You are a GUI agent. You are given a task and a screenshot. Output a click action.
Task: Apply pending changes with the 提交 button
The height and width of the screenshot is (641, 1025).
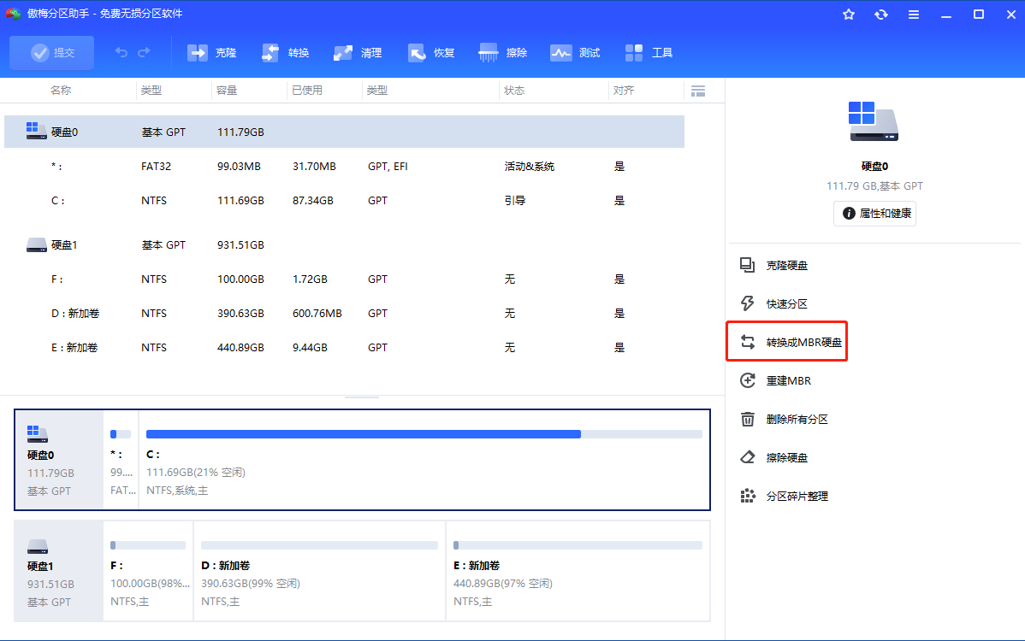51,52
